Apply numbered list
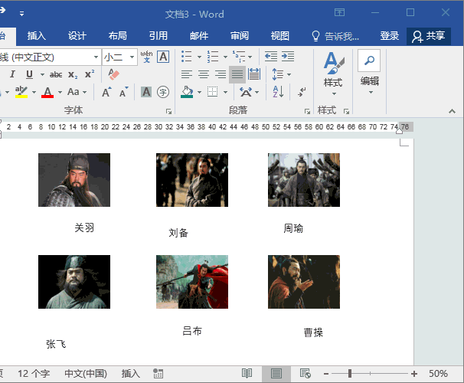 pyautogui.click(x=213, y=56)
